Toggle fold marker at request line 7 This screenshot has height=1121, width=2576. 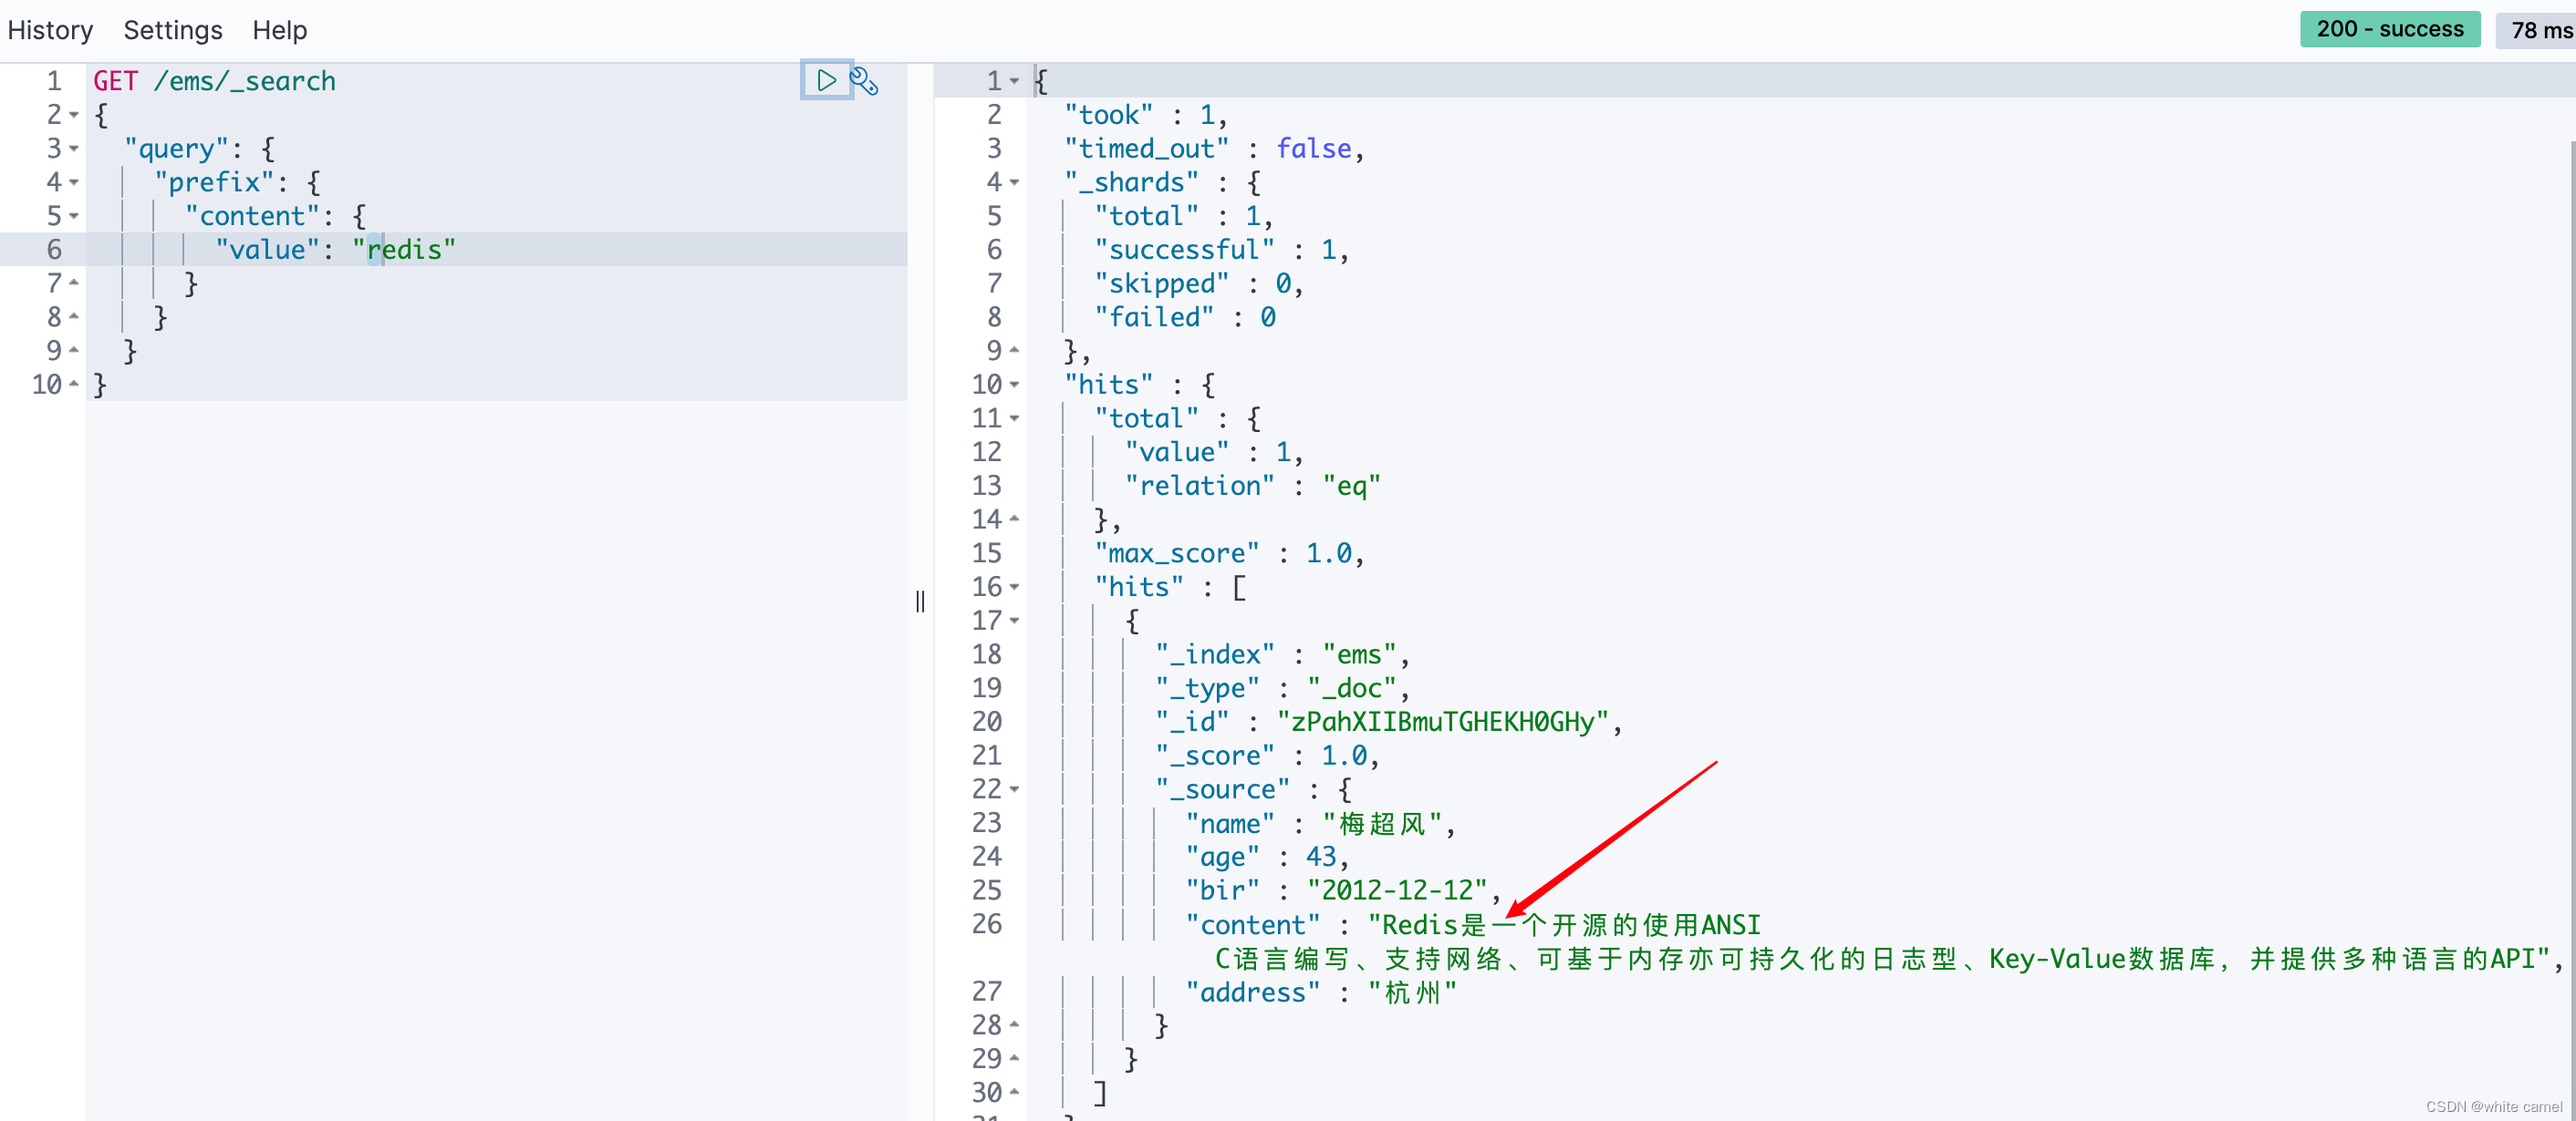[x=74, y=283]
